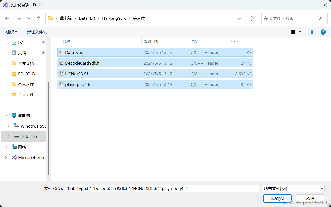Click HaiKangSDK in the breadcrumb path
331x207 pixels.
114,18
